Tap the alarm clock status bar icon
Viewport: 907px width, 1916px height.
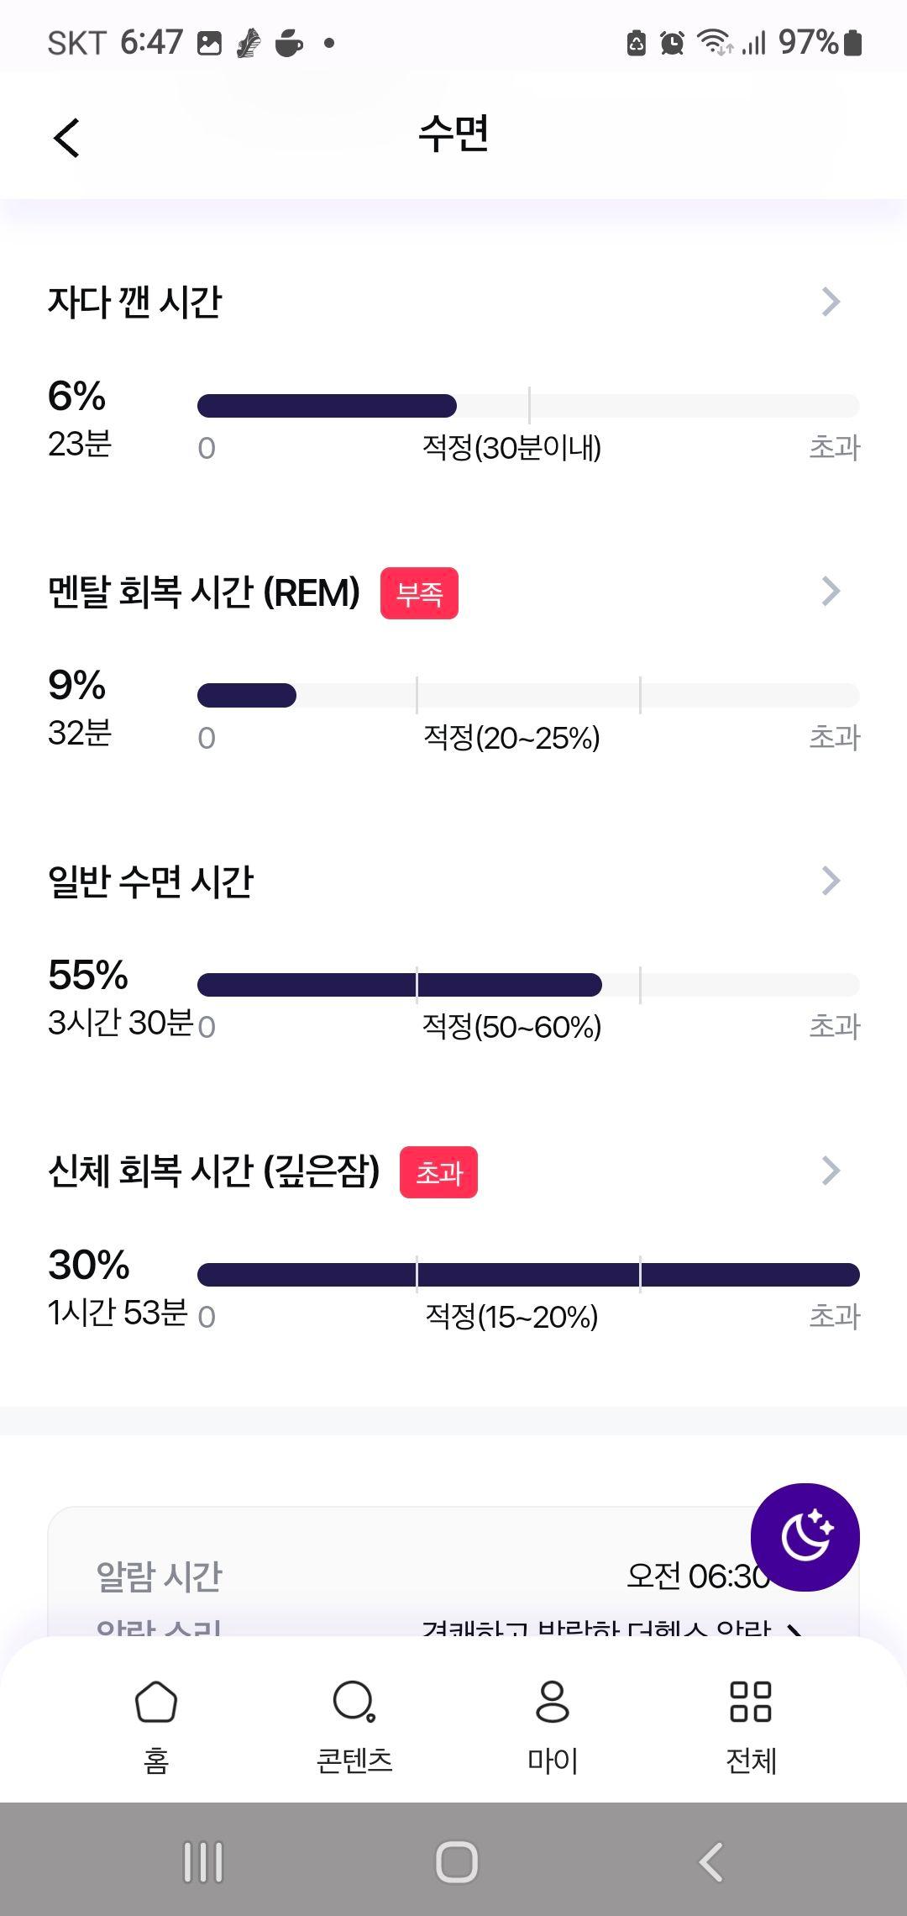pos(672,42)
